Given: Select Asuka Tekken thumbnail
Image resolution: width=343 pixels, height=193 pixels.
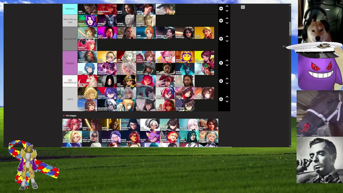Looking at the screenshot, I should click(x=146, y=9).
